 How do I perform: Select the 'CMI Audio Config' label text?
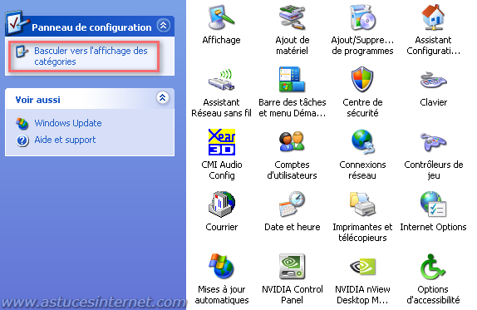click(222, 170)
